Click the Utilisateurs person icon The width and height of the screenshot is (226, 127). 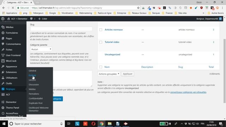click(x=3, y=78)
